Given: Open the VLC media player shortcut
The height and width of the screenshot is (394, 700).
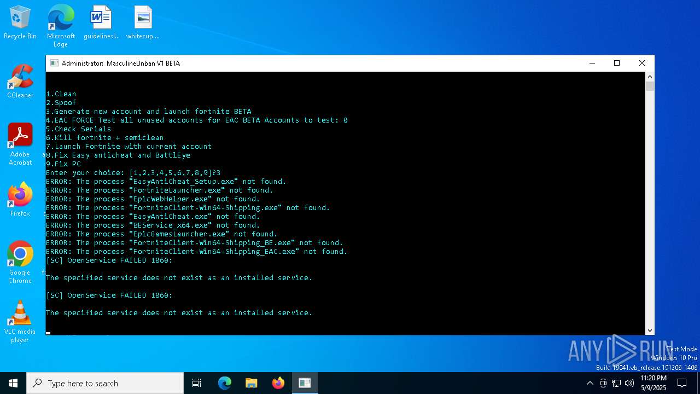Looking at the screenshot, I should (20, 322).
